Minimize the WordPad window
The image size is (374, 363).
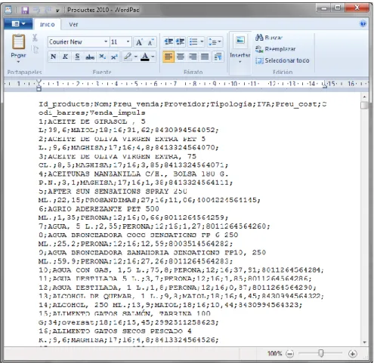pos(324,8)
